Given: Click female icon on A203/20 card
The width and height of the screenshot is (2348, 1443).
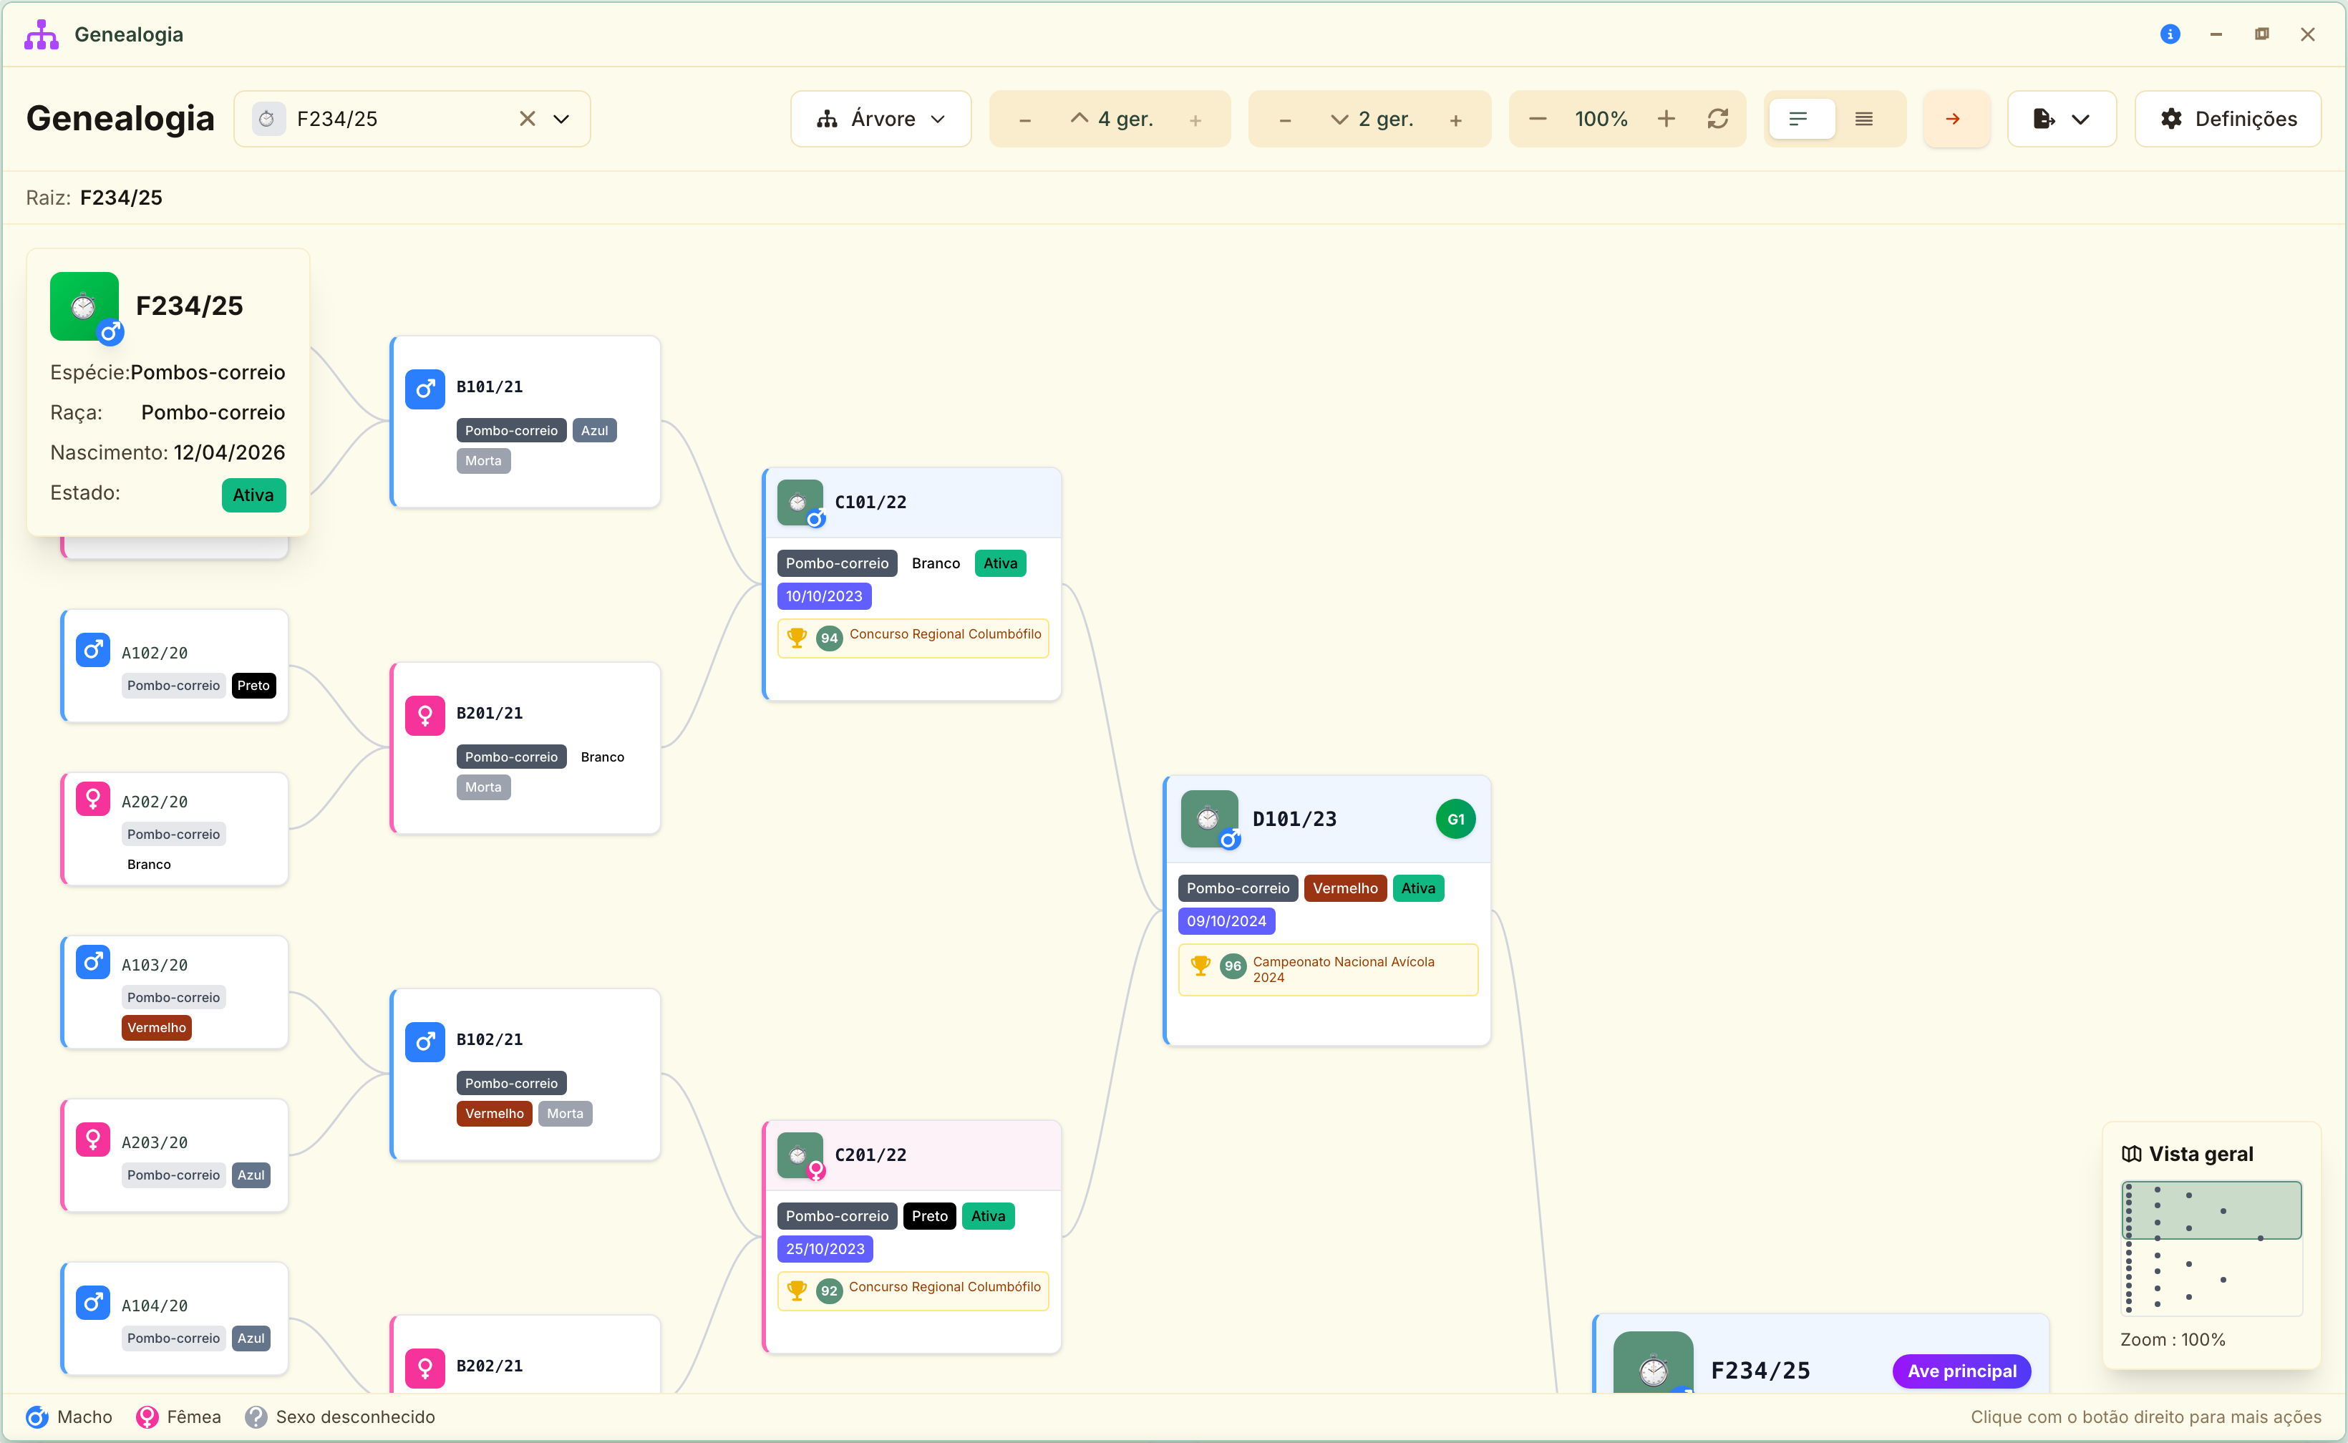Looking at the screenshot, I should [x=92, y=1140].
